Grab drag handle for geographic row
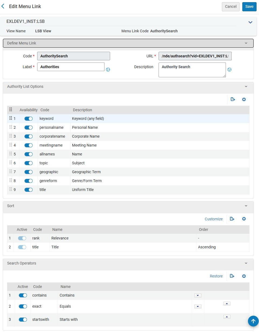 pos(11,171)
